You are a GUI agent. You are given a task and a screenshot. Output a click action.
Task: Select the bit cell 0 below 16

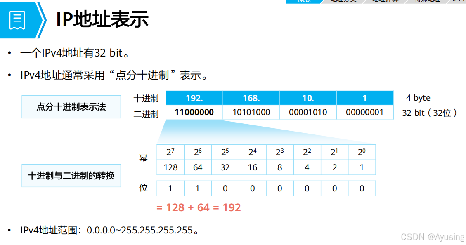tap(253, 188)
